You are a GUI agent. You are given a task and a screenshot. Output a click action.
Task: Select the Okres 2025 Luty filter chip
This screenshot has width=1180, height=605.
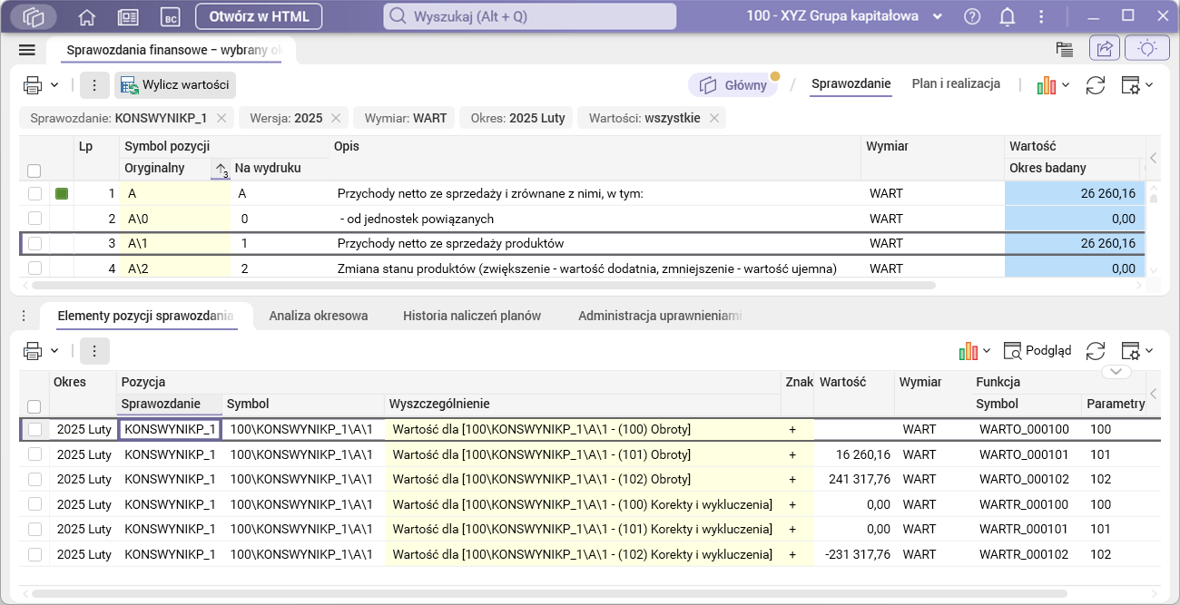point(516,118)
